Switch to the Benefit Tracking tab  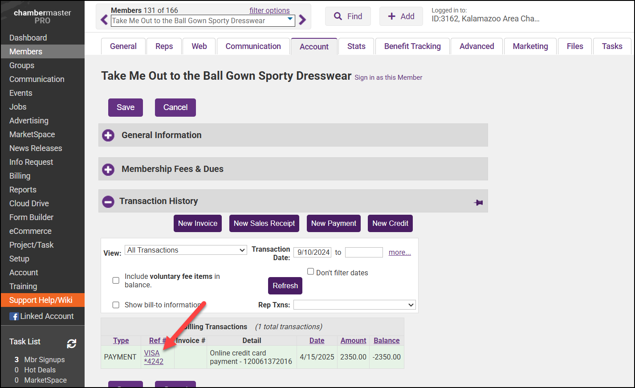pos(412,46)
